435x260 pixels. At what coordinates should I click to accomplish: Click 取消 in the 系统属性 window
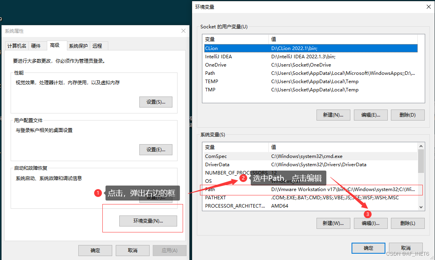pos(133,250)
